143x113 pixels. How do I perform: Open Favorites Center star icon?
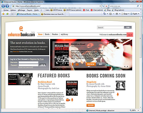click(3, 14)
